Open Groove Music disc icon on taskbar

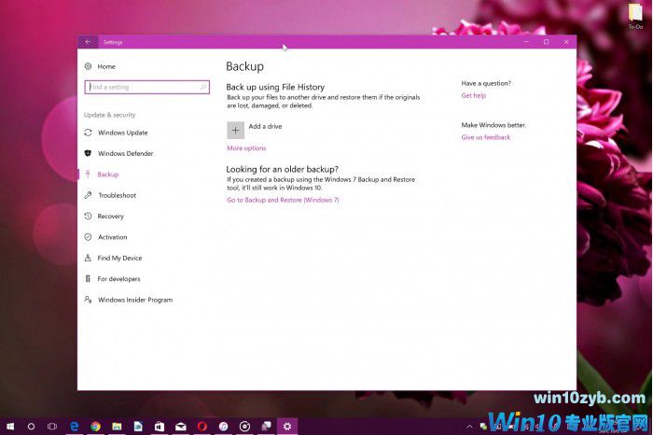[244, 427]
